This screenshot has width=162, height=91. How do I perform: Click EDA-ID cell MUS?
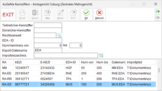click(69, 84)
